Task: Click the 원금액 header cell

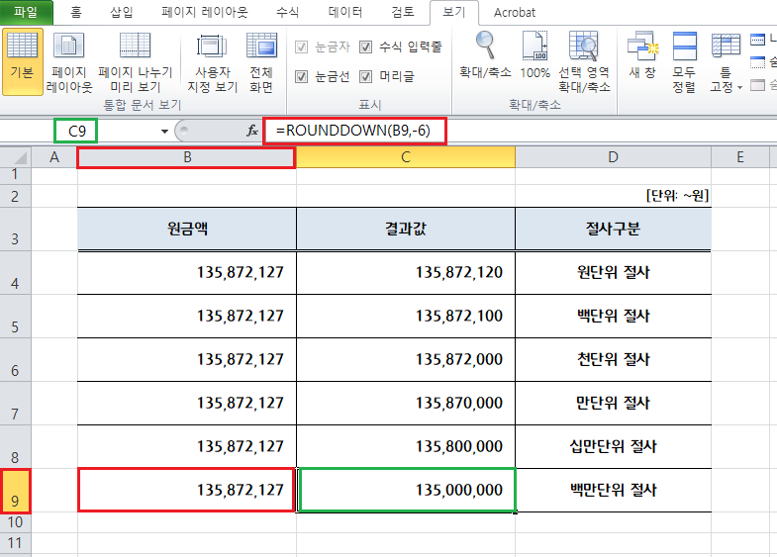Action: (x=187, y=229)
